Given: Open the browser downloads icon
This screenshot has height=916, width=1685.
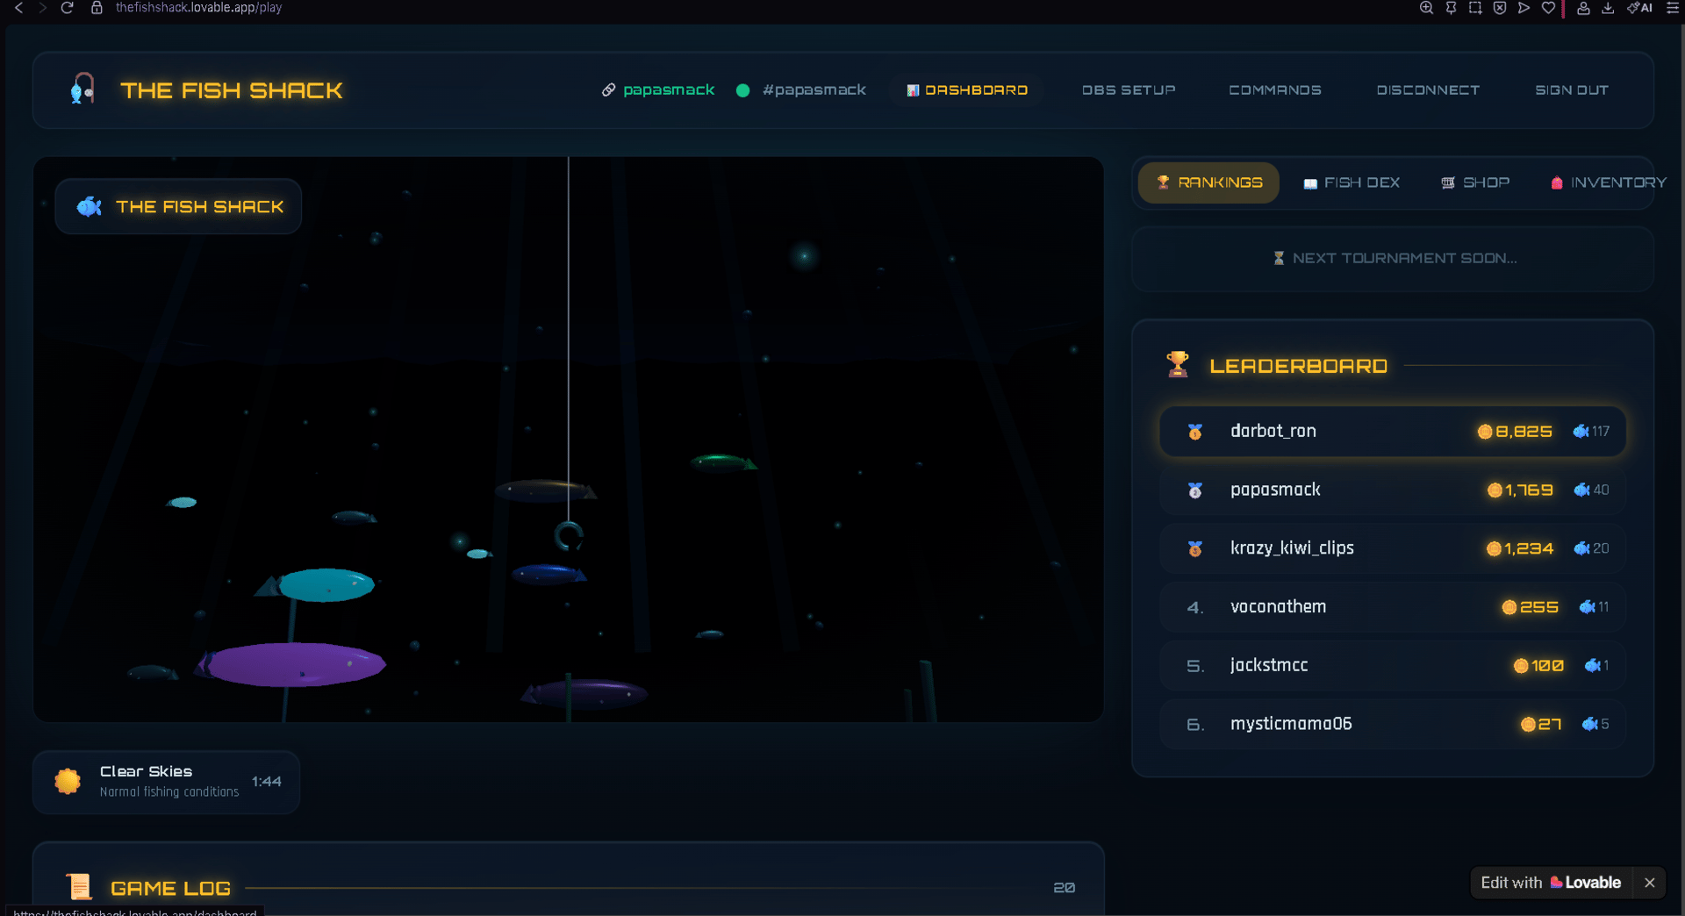Looking at the screenshot, I should click(1608, 8).
